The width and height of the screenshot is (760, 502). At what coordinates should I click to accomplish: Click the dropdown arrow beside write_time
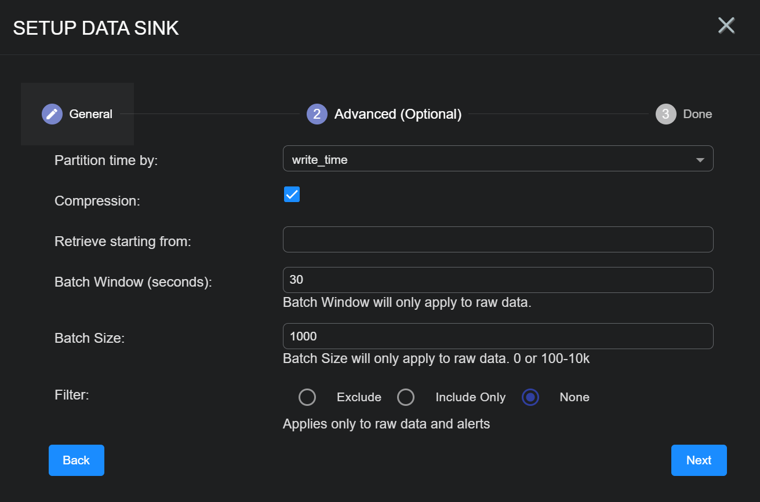pyautogui.click(x=700, y=160)
